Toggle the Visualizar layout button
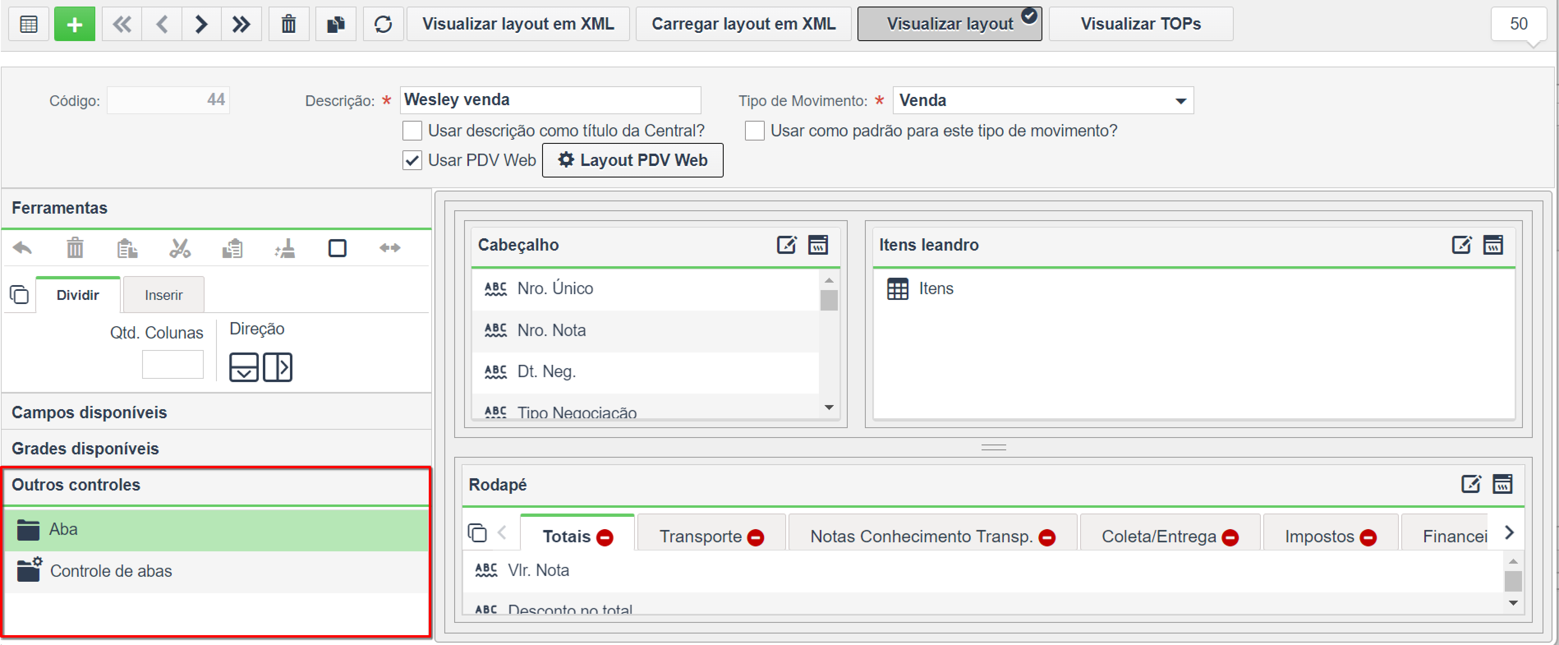 pos(950,24)
